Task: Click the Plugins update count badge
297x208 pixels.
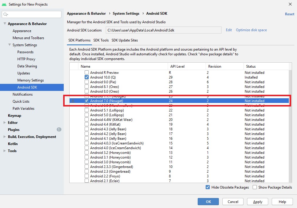Action: click(x=59, y=129)
